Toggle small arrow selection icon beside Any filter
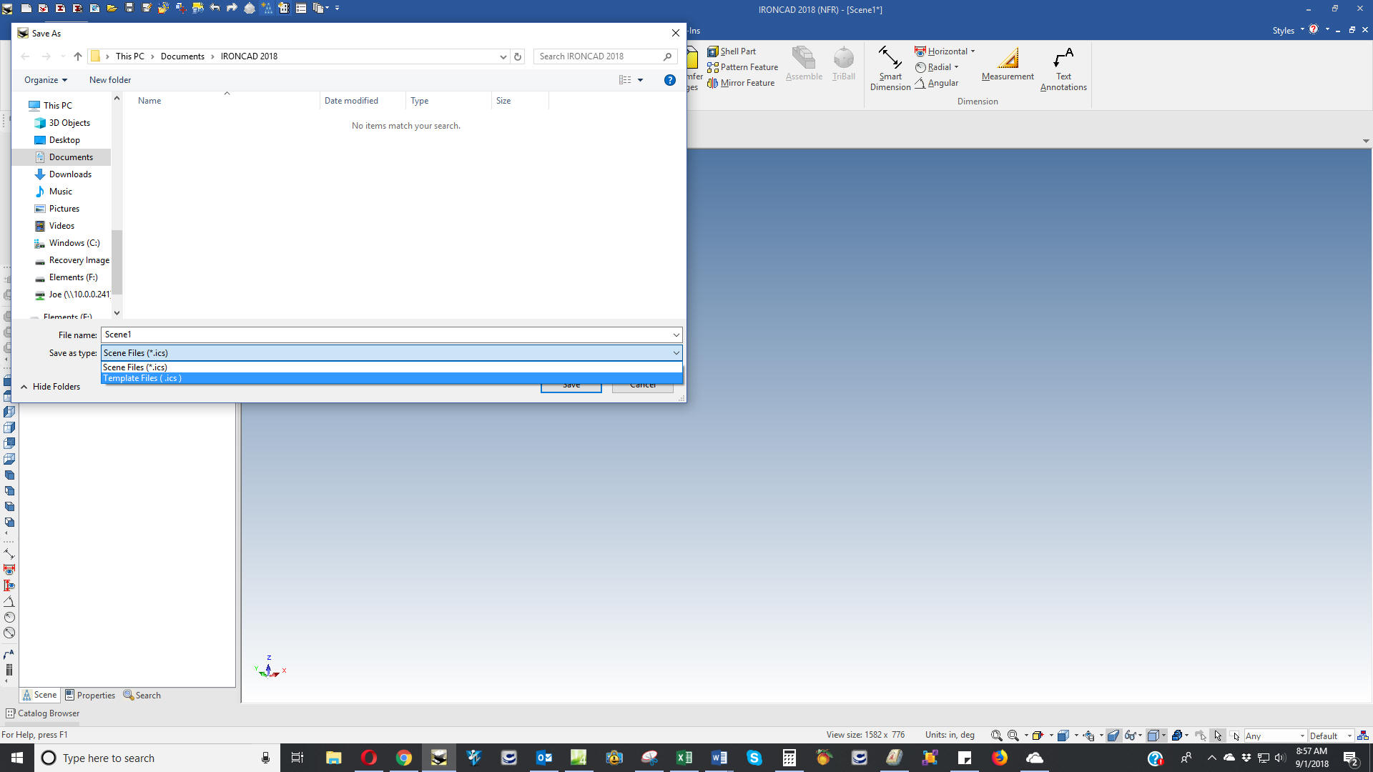Viewport: 1373px width, 772px height. (1236, 736)
